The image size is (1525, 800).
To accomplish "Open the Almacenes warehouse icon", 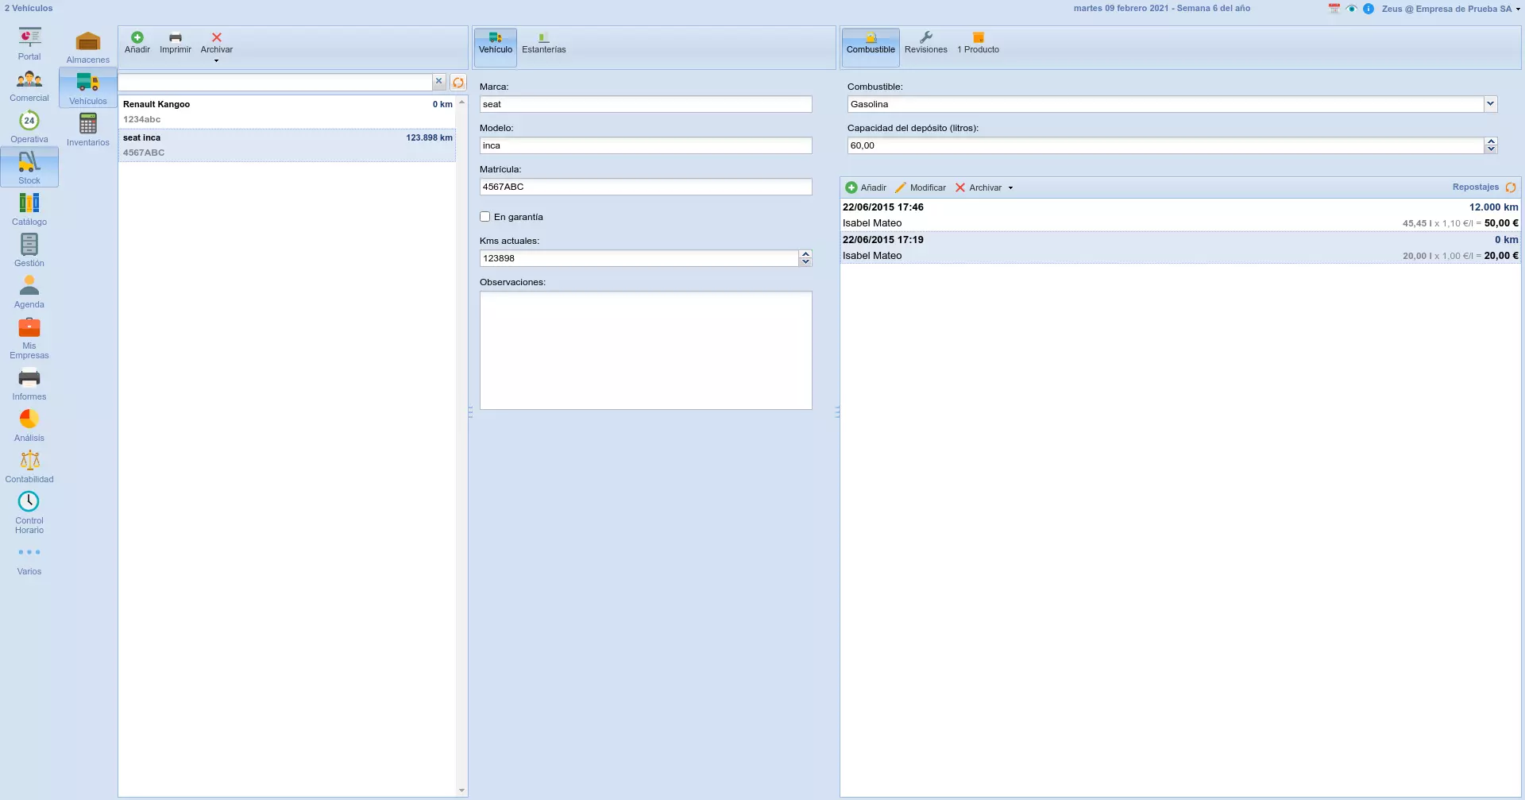I will click(x=87, y=42).
